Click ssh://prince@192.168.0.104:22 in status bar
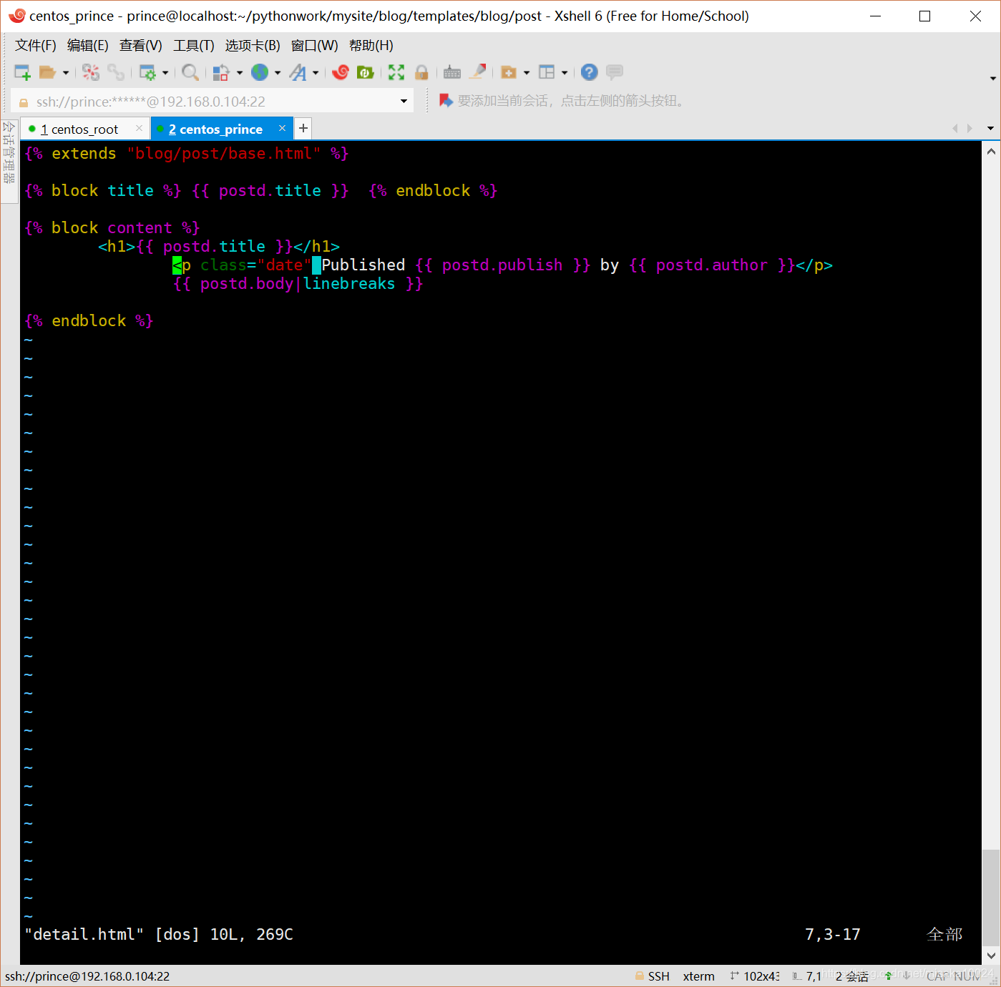Viewport: 1001px width, 987px height. 87,976
